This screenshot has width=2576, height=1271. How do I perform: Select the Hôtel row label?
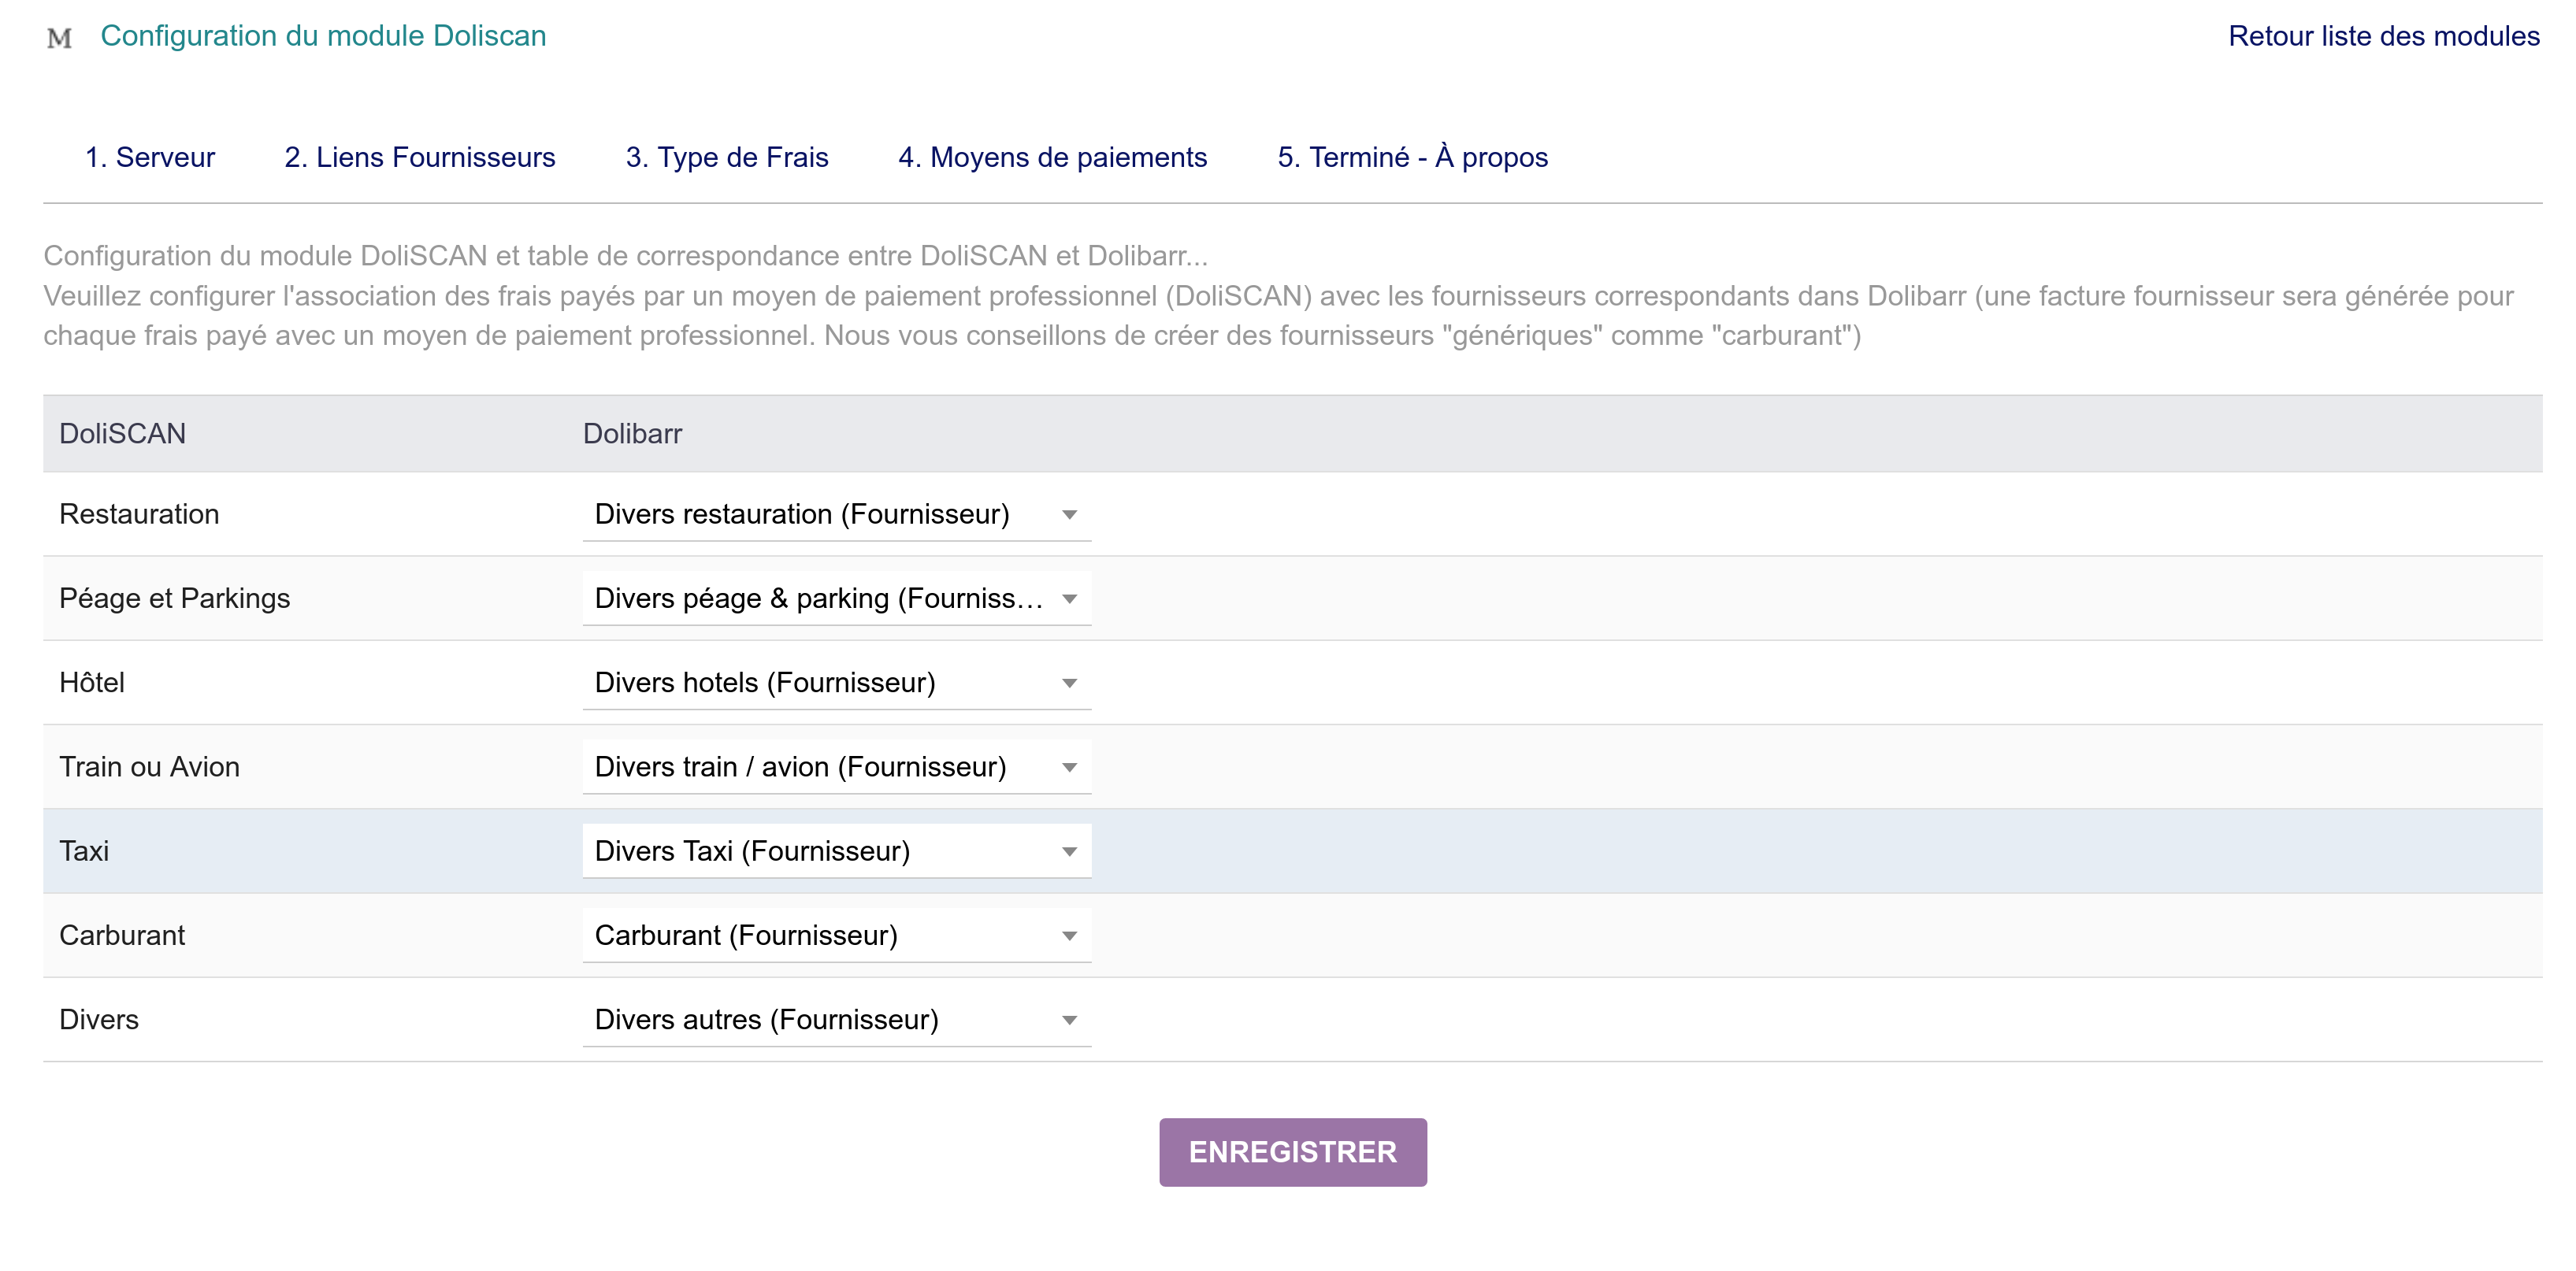92,682
